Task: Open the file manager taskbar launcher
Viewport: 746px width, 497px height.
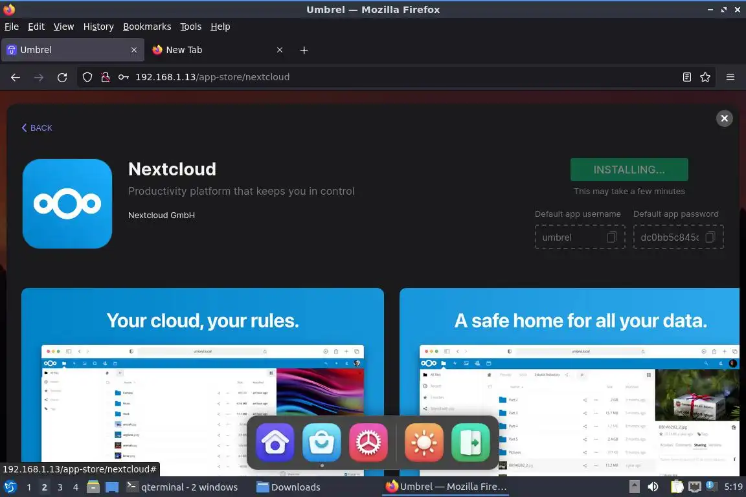Action: tap(93, 487)
